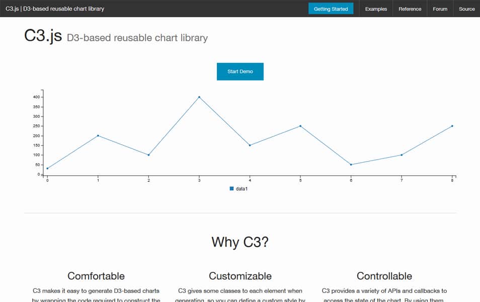Click the first data point at x=0
Screen dimensions: 480x302
click(47, 168)
